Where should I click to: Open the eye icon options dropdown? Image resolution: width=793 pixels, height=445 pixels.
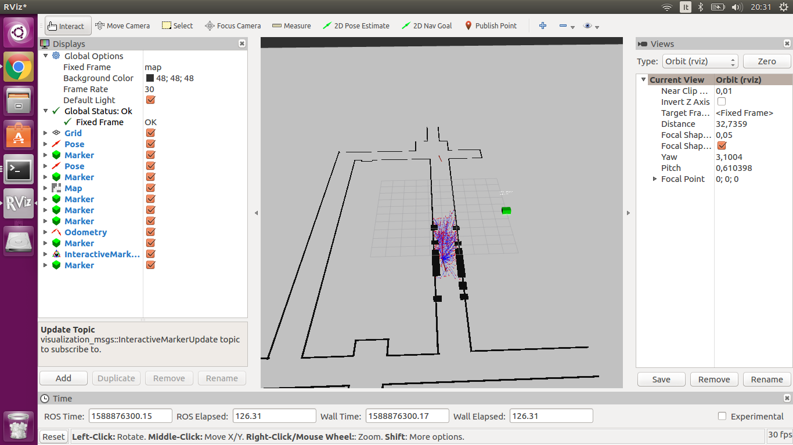coord(591,26)
